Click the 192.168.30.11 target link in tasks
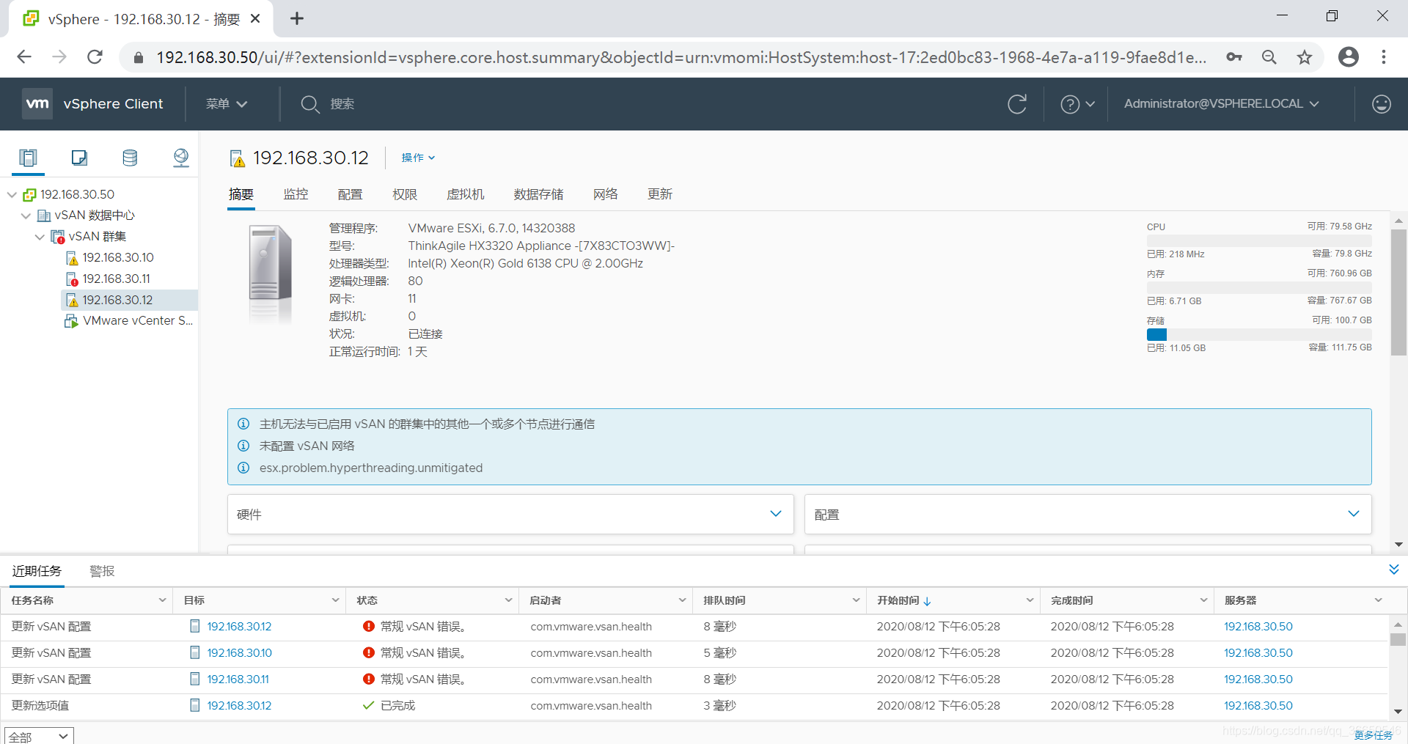The height and width of the screenshot is (744, 1408). click(x=238, y=679)
